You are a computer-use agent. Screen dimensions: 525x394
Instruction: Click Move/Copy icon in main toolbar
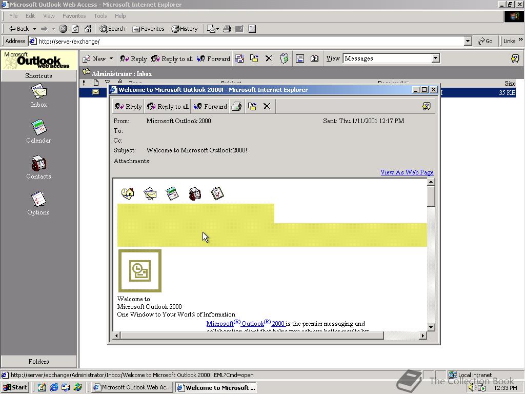(254, 58)
